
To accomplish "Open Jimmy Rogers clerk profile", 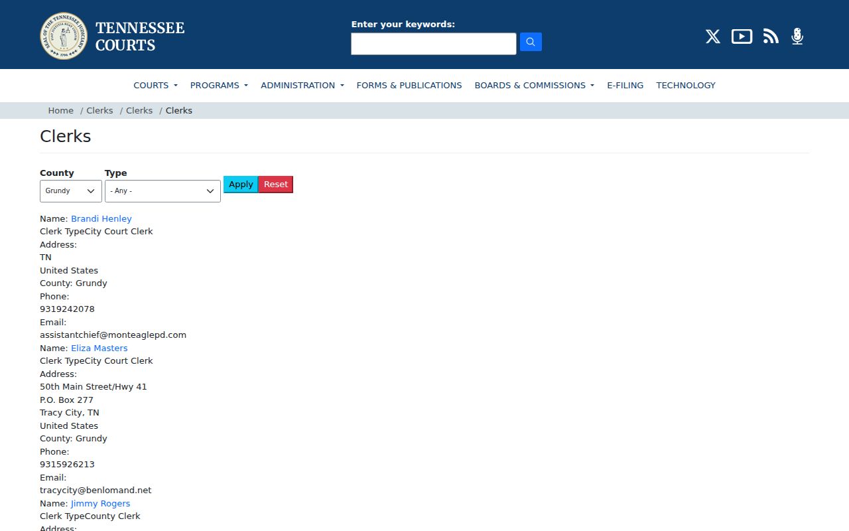I will tap(100, 503).
